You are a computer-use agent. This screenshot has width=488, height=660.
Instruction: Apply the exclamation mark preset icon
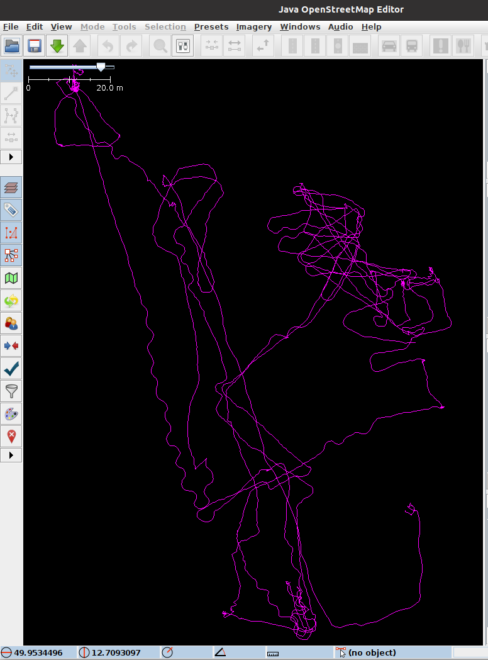pos(440,46)
